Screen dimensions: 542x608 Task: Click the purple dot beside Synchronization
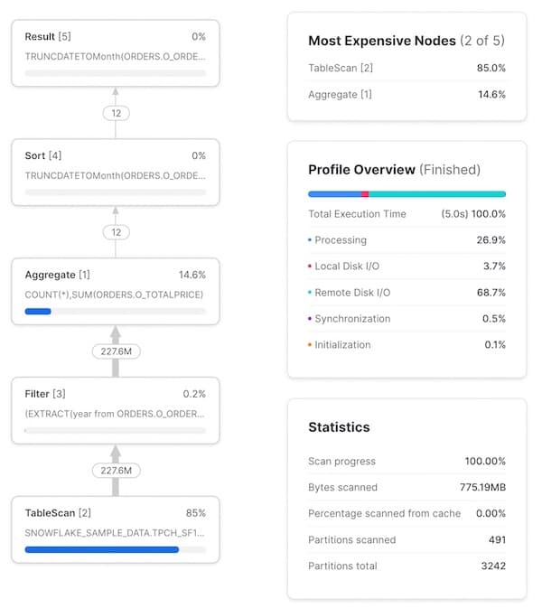pyautogui.click(x=310, y=319)
